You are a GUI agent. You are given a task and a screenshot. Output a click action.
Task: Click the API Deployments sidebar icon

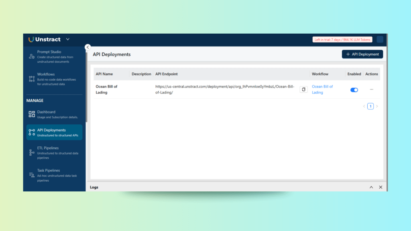[x=32, y=132]
